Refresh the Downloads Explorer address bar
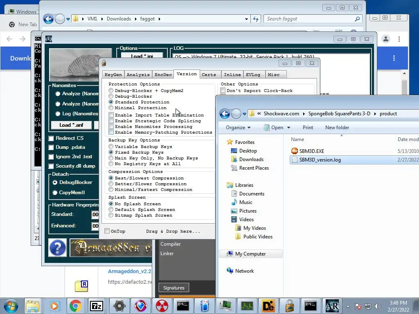Viewport: 419px width, 314px height. (x=256, y=19)
